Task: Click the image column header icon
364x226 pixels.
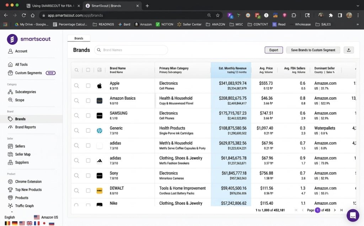Action: tap(100, 70)
